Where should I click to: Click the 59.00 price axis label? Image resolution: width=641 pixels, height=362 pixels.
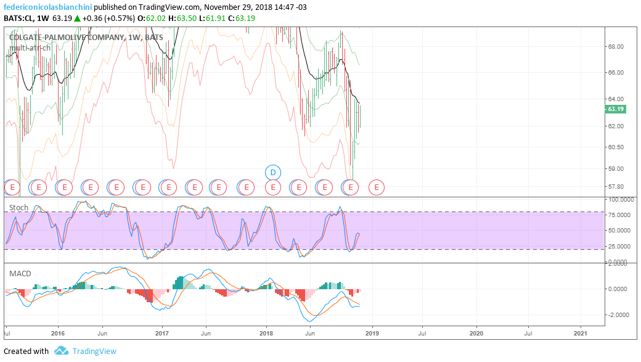tap(616, 168)
